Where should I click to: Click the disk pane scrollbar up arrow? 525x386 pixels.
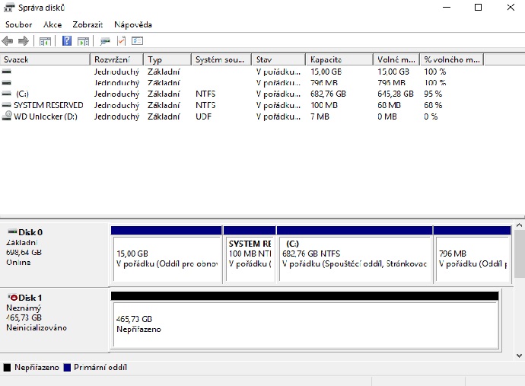click(520, 225)
